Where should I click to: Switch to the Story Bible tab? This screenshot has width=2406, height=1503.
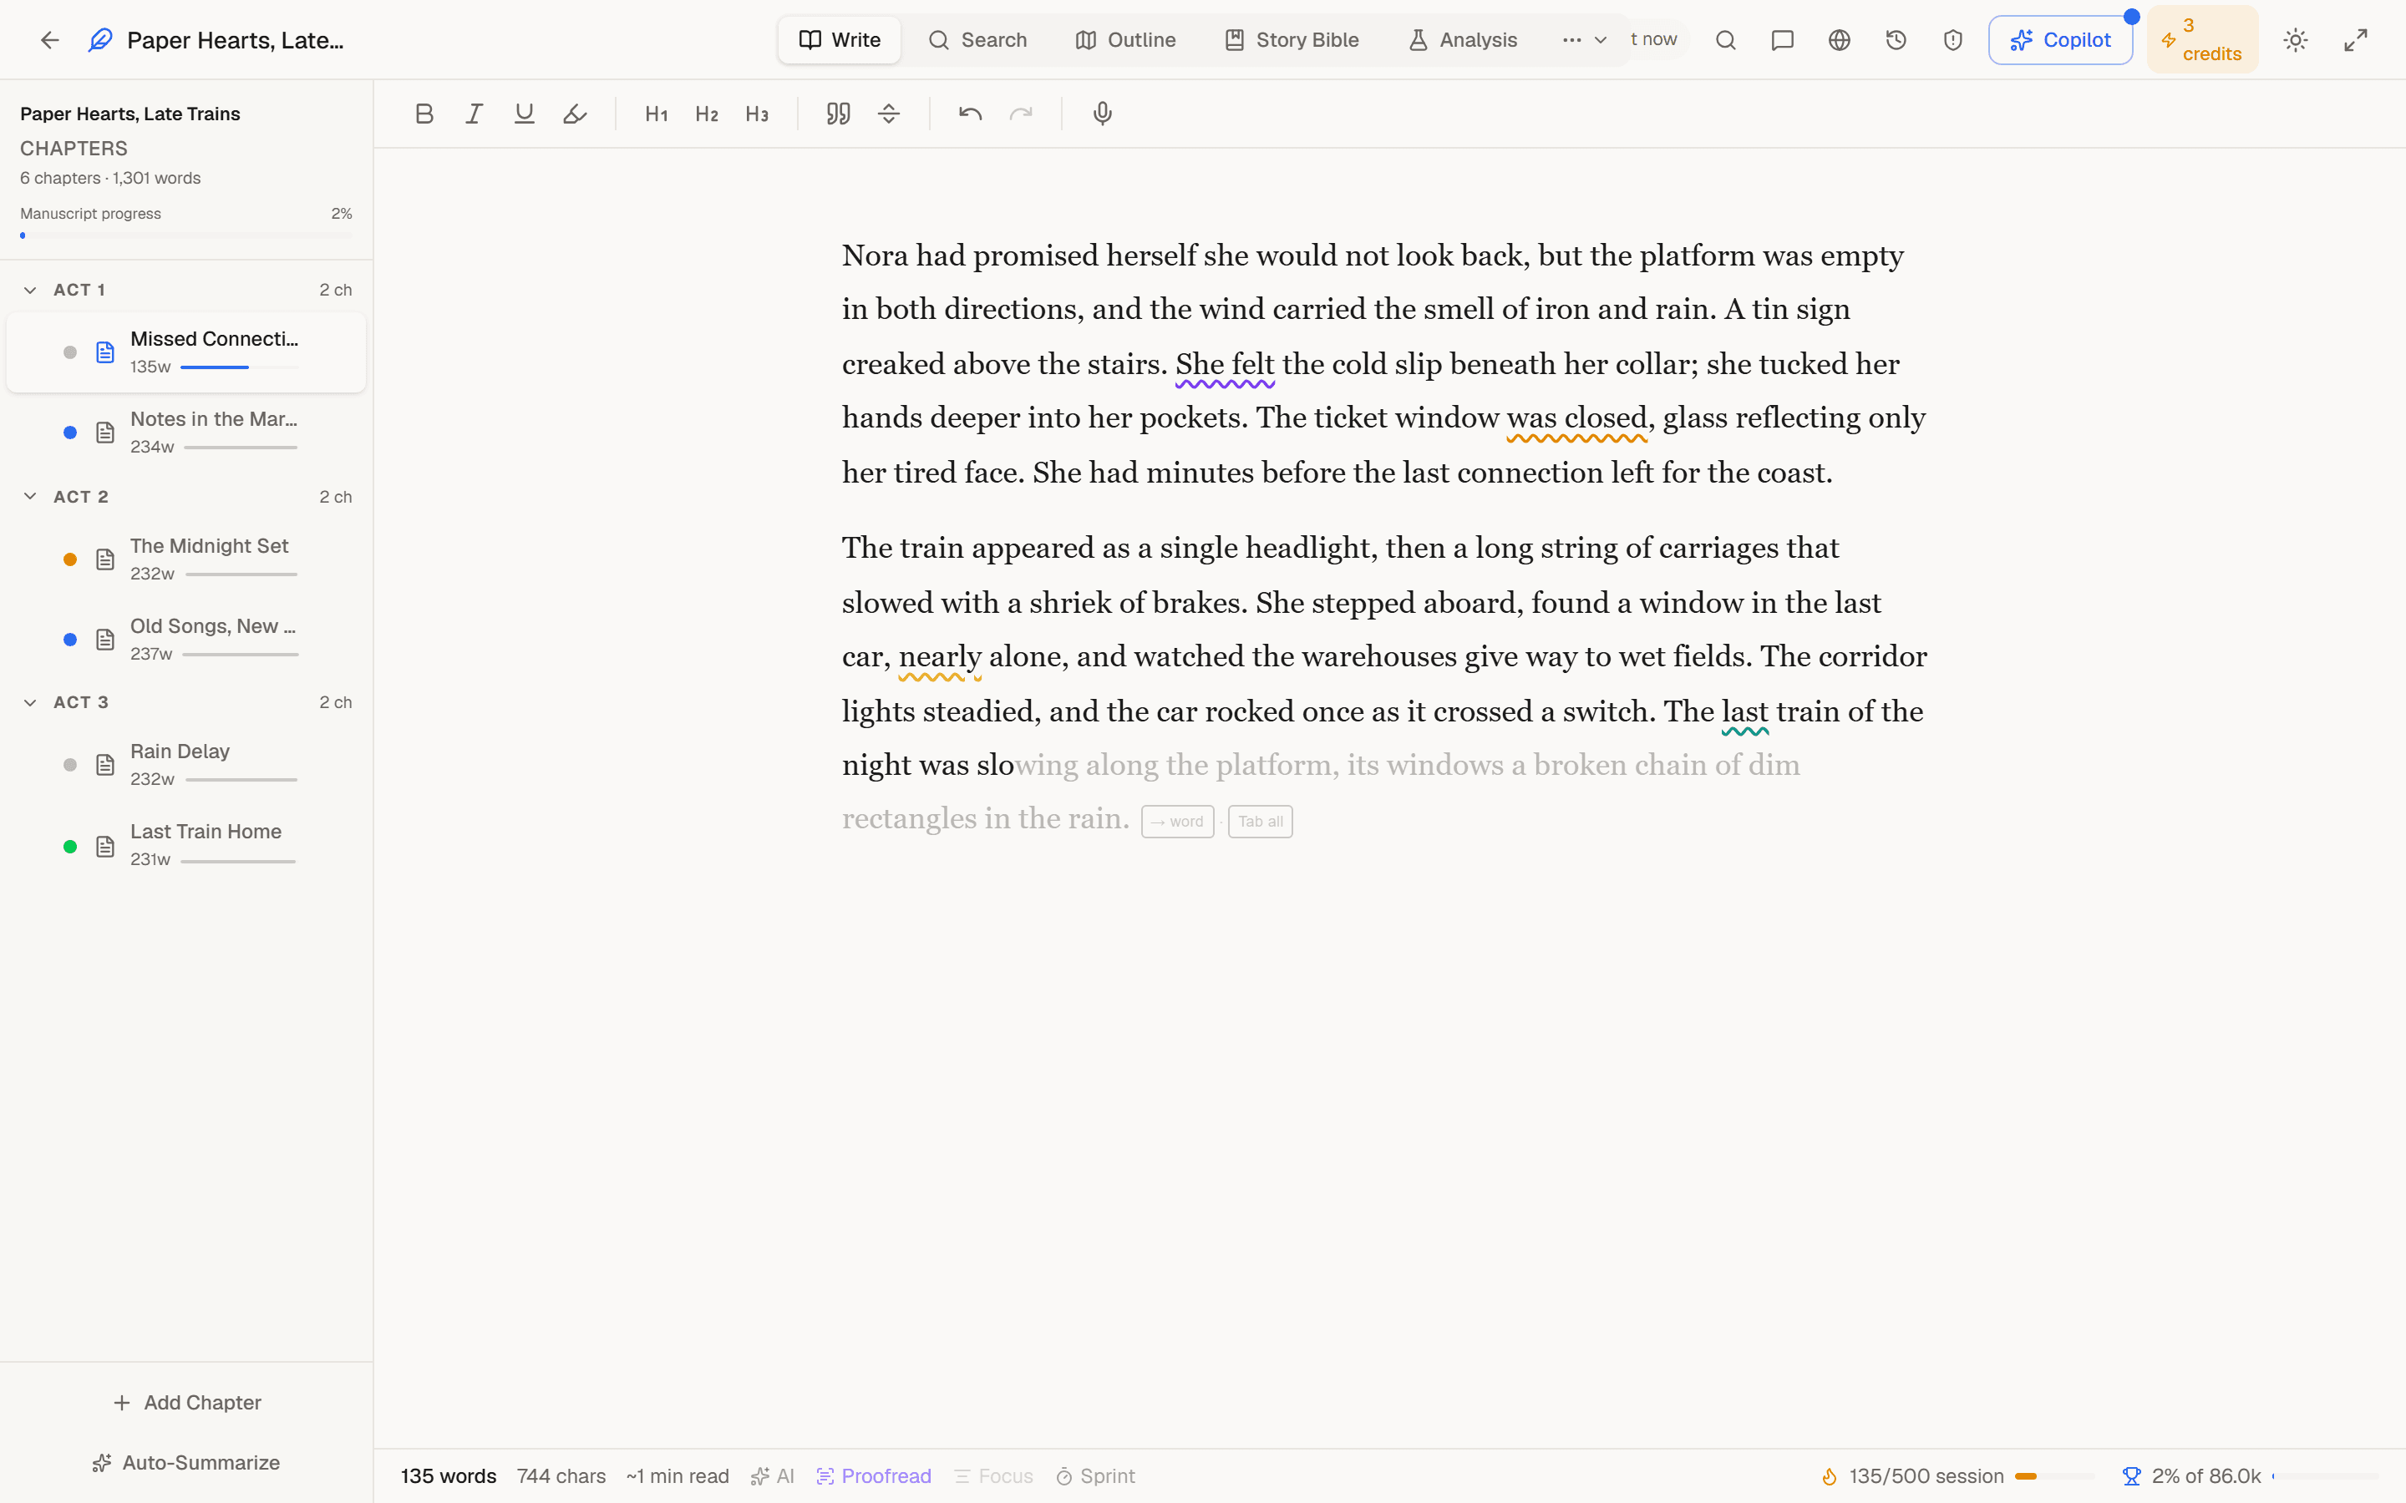point(1292,40)
